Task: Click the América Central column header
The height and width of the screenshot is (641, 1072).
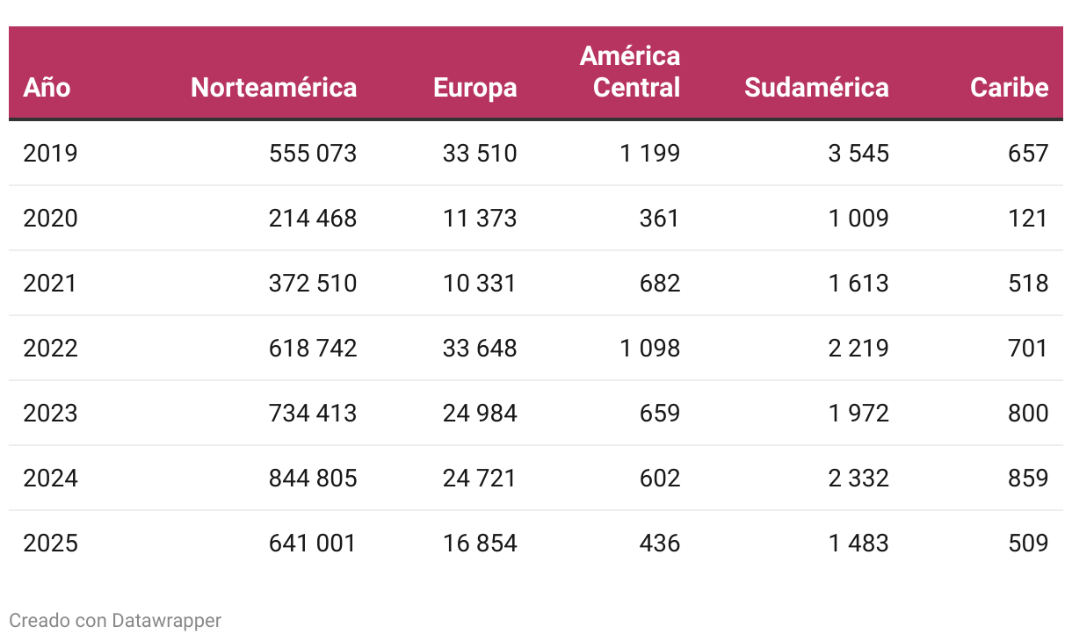Action: coord(630,72)
